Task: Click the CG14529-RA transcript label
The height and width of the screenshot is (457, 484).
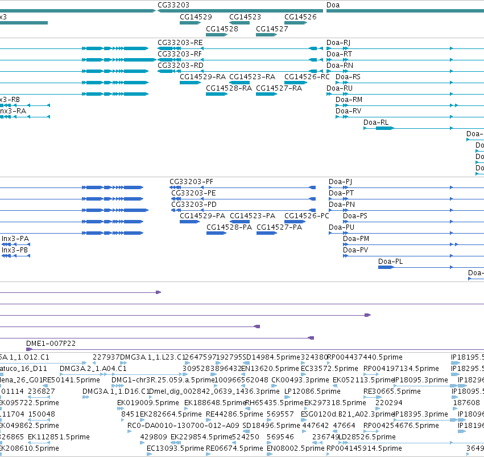Action: coord(203,77)
